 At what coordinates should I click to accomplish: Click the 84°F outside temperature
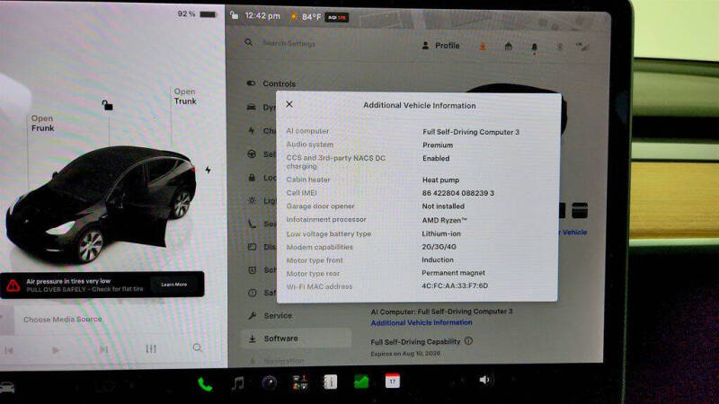[x=311, y=17]
